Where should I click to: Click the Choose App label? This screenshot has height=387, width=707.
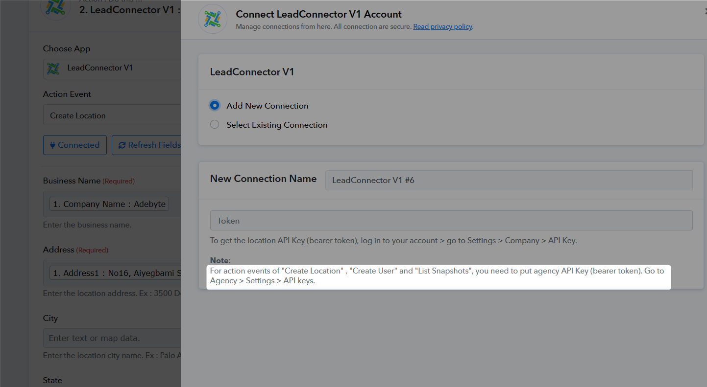pos(67,49)
